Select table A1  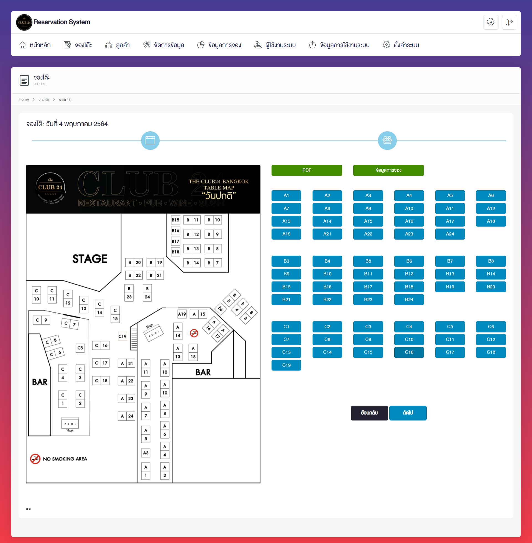click(286, 196)
